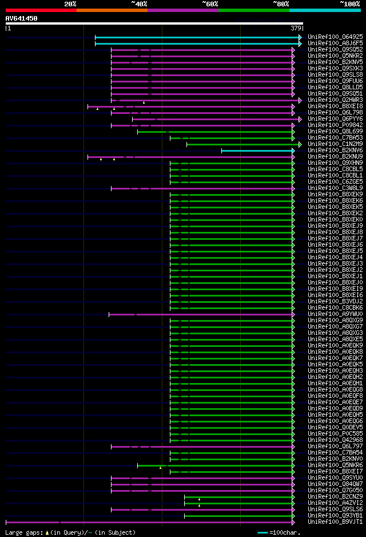
Task: Click the white query sequence bar
Action: tap(154, 23)
